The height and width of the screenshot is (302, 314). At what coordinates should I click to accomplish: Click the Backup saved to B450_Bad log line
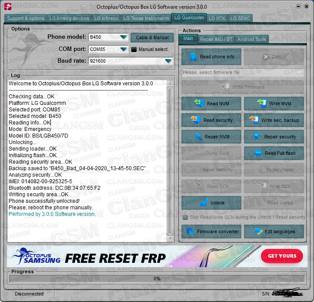[x=77, y=168]
